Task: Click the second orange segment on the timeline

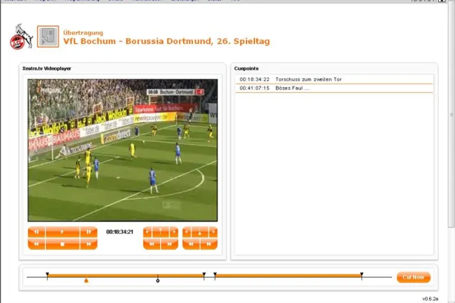Action: (x=288, y=276)
